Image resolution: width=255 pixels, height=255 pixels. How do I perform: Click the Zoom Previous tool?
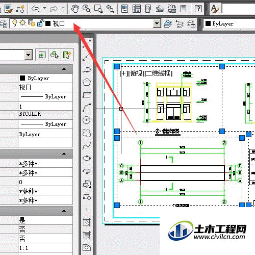click(110, 9)
